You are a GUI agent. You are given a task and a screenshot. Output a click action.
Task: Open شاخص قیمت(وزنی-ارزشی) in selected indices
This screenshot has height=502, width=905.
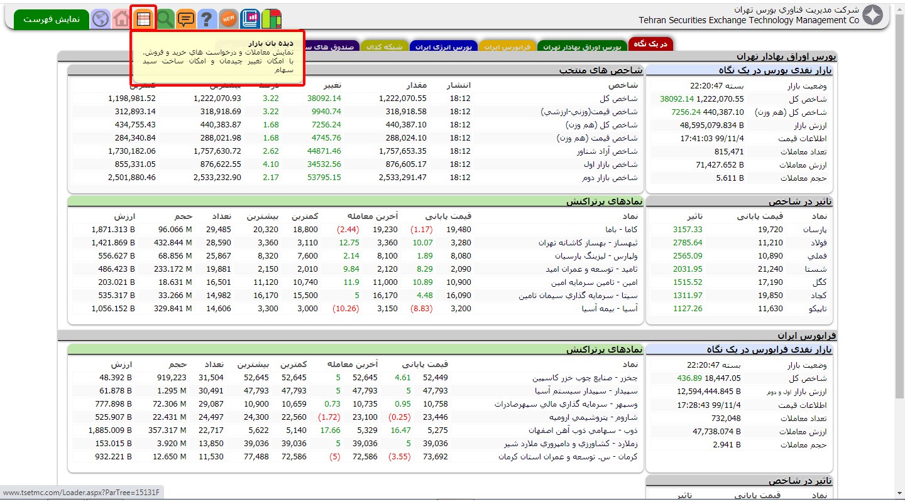tap(590, 112)
